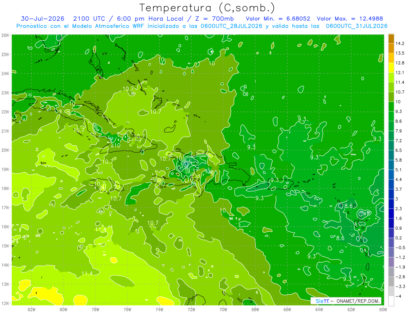Click the white swatch below -4
407x314 pixels.
(x=391, y=300)
